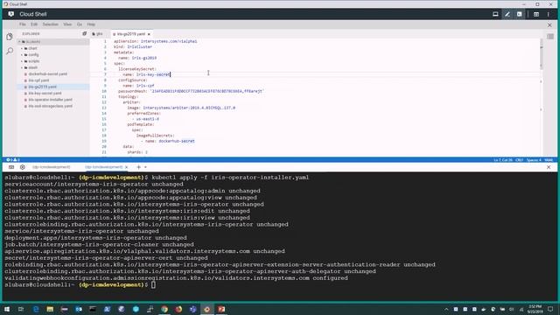Image resolution: width=560 pixels, height=315 pixels.
Task: Open Chrome from taskbar
Action: pos(164,309)
